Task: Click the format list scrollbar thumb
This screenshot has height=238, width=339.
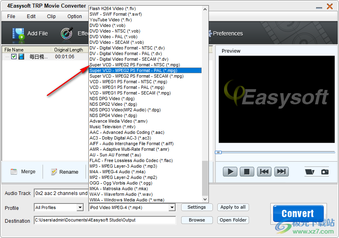Action: coord(205,178)
